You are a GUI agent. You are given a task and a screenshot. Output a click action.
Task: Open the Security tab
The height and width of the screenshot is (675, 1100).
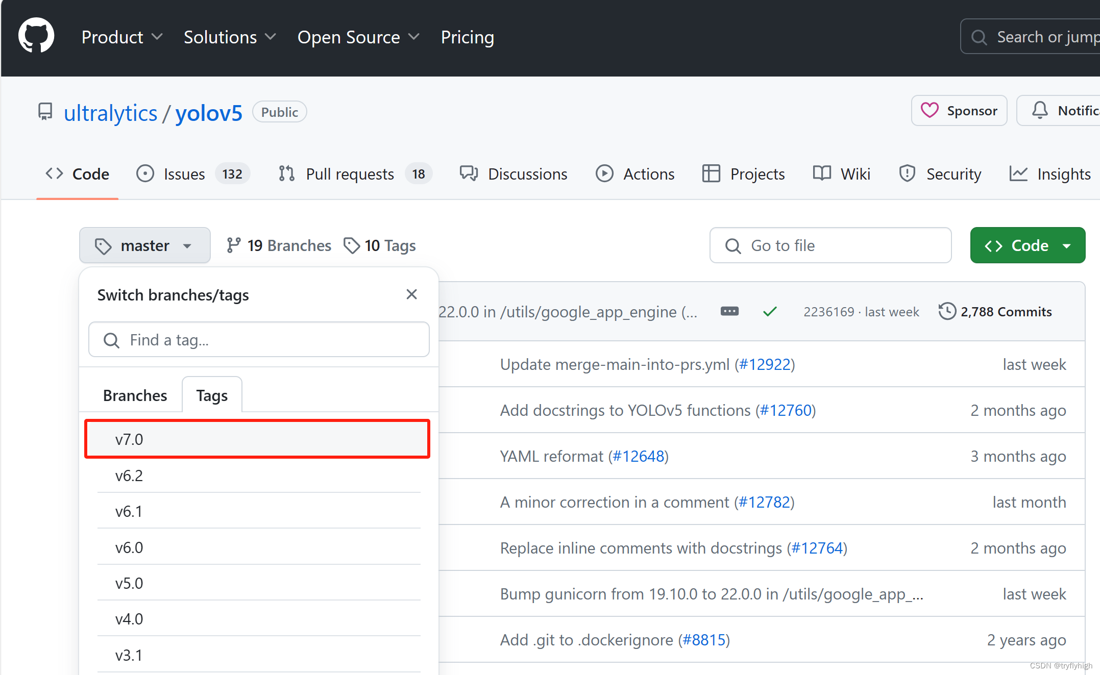point(940,174)
